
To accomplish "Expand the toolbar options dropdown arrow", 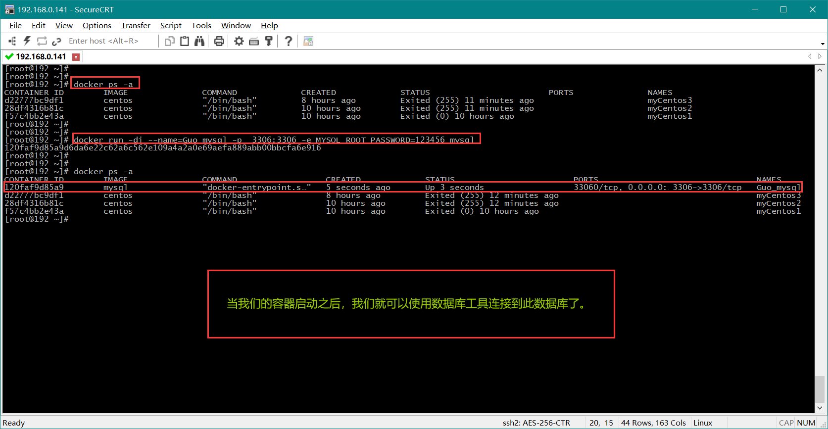I will point(823,44).
